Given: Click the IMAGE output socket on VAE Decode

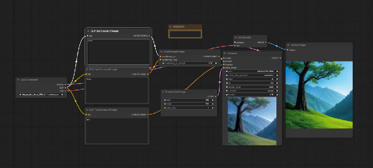Looking at the screenshot, I should [x=266, y=42].
